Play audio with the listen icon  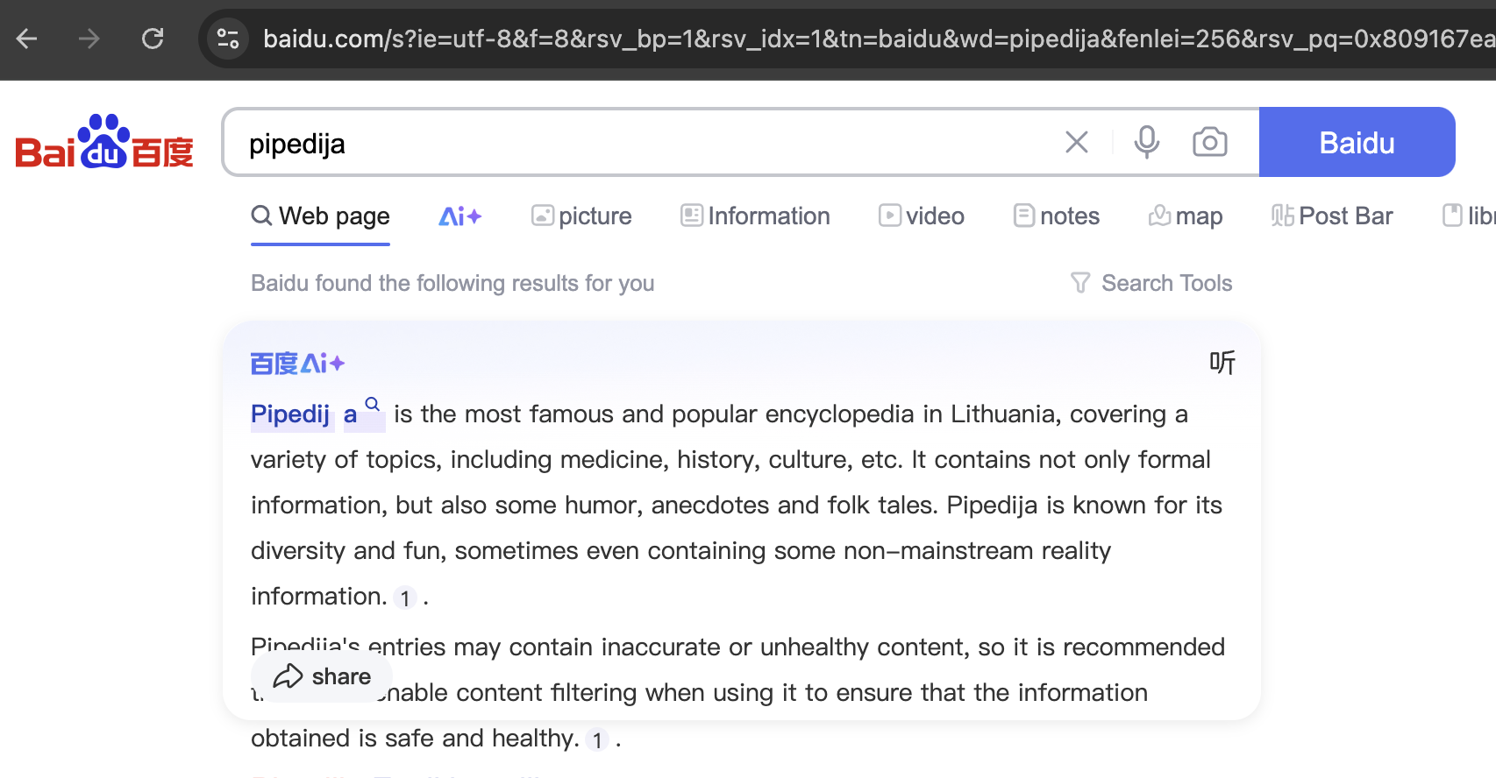(x=1222, y=363)
